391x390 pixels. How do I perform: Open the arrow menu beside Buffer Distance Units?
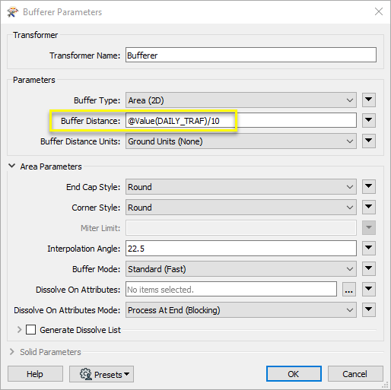pos(369,141)
